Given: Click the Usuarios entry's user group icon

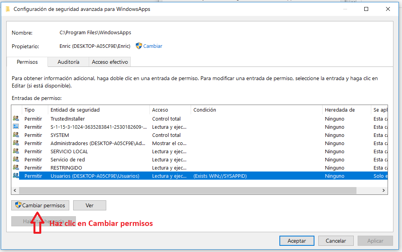Looking at the screenshot, I should [16, 176].
